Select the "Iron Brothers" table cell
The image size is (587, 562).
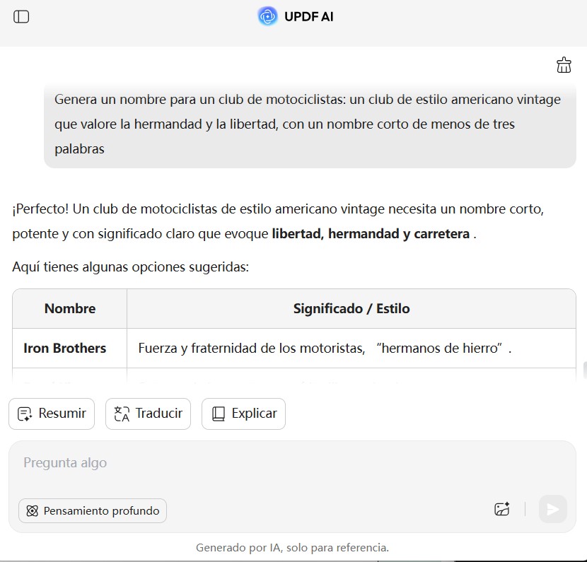[65, 348]
